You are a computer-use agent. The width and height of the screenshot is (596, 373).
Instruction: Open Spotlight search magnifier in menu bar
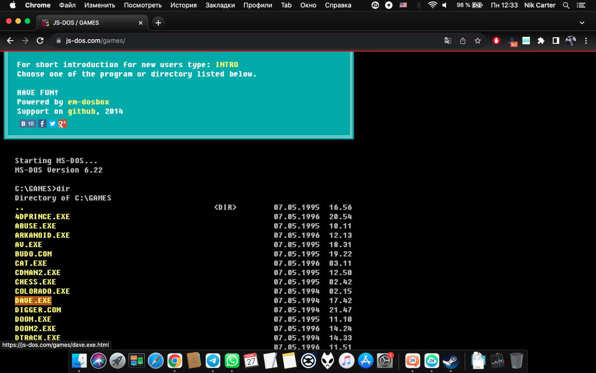566,5
